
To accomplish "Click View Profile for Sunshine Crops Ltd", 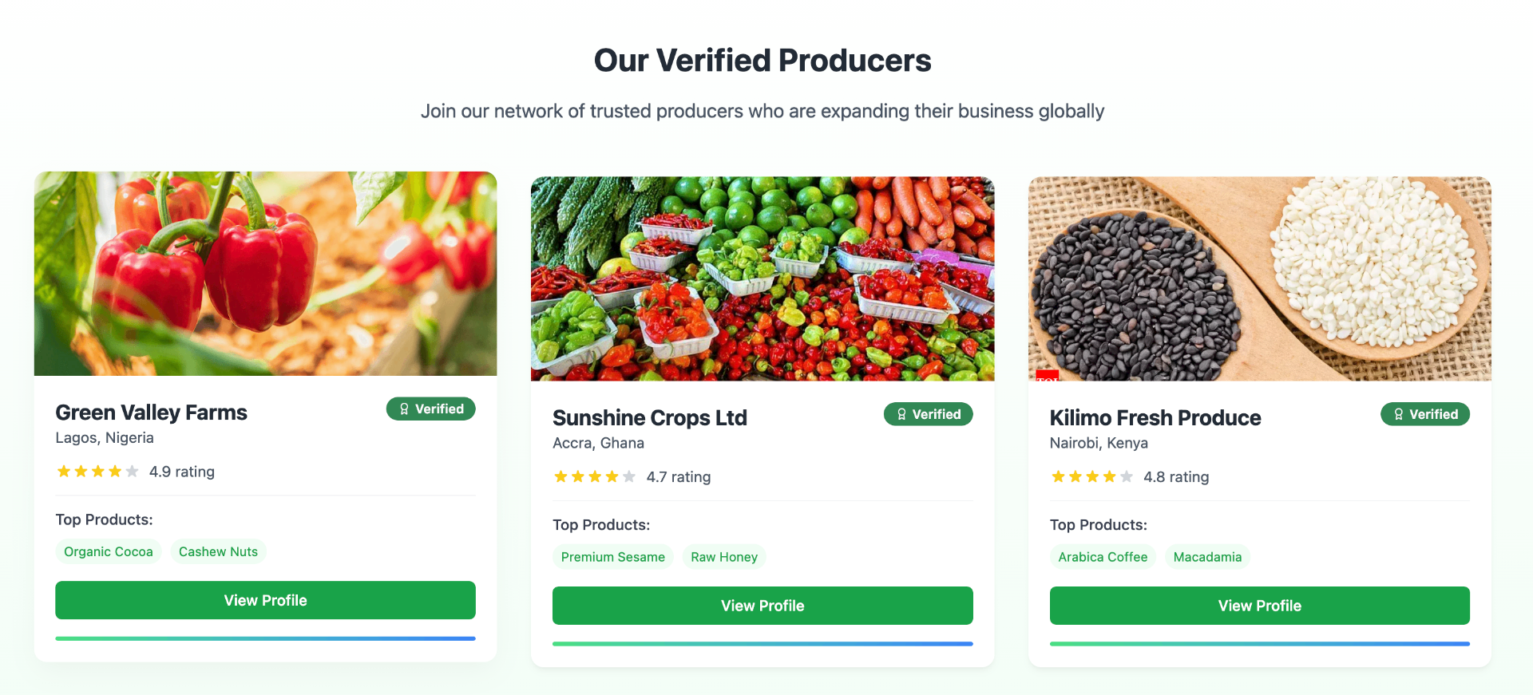I will pyautogui.click(x=763, y=606).
